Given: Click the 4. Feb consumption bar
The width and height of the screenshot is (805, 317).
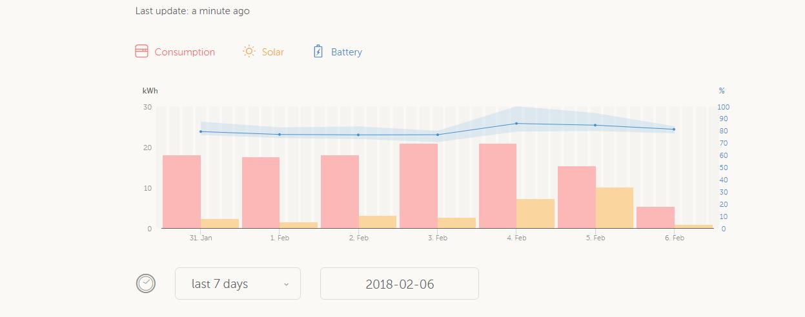Looking at the screenshot, I should tap(498, 186).
